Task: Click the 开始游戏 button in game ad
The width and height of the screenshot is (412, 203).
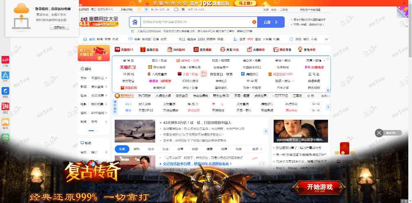Action: 320,187
